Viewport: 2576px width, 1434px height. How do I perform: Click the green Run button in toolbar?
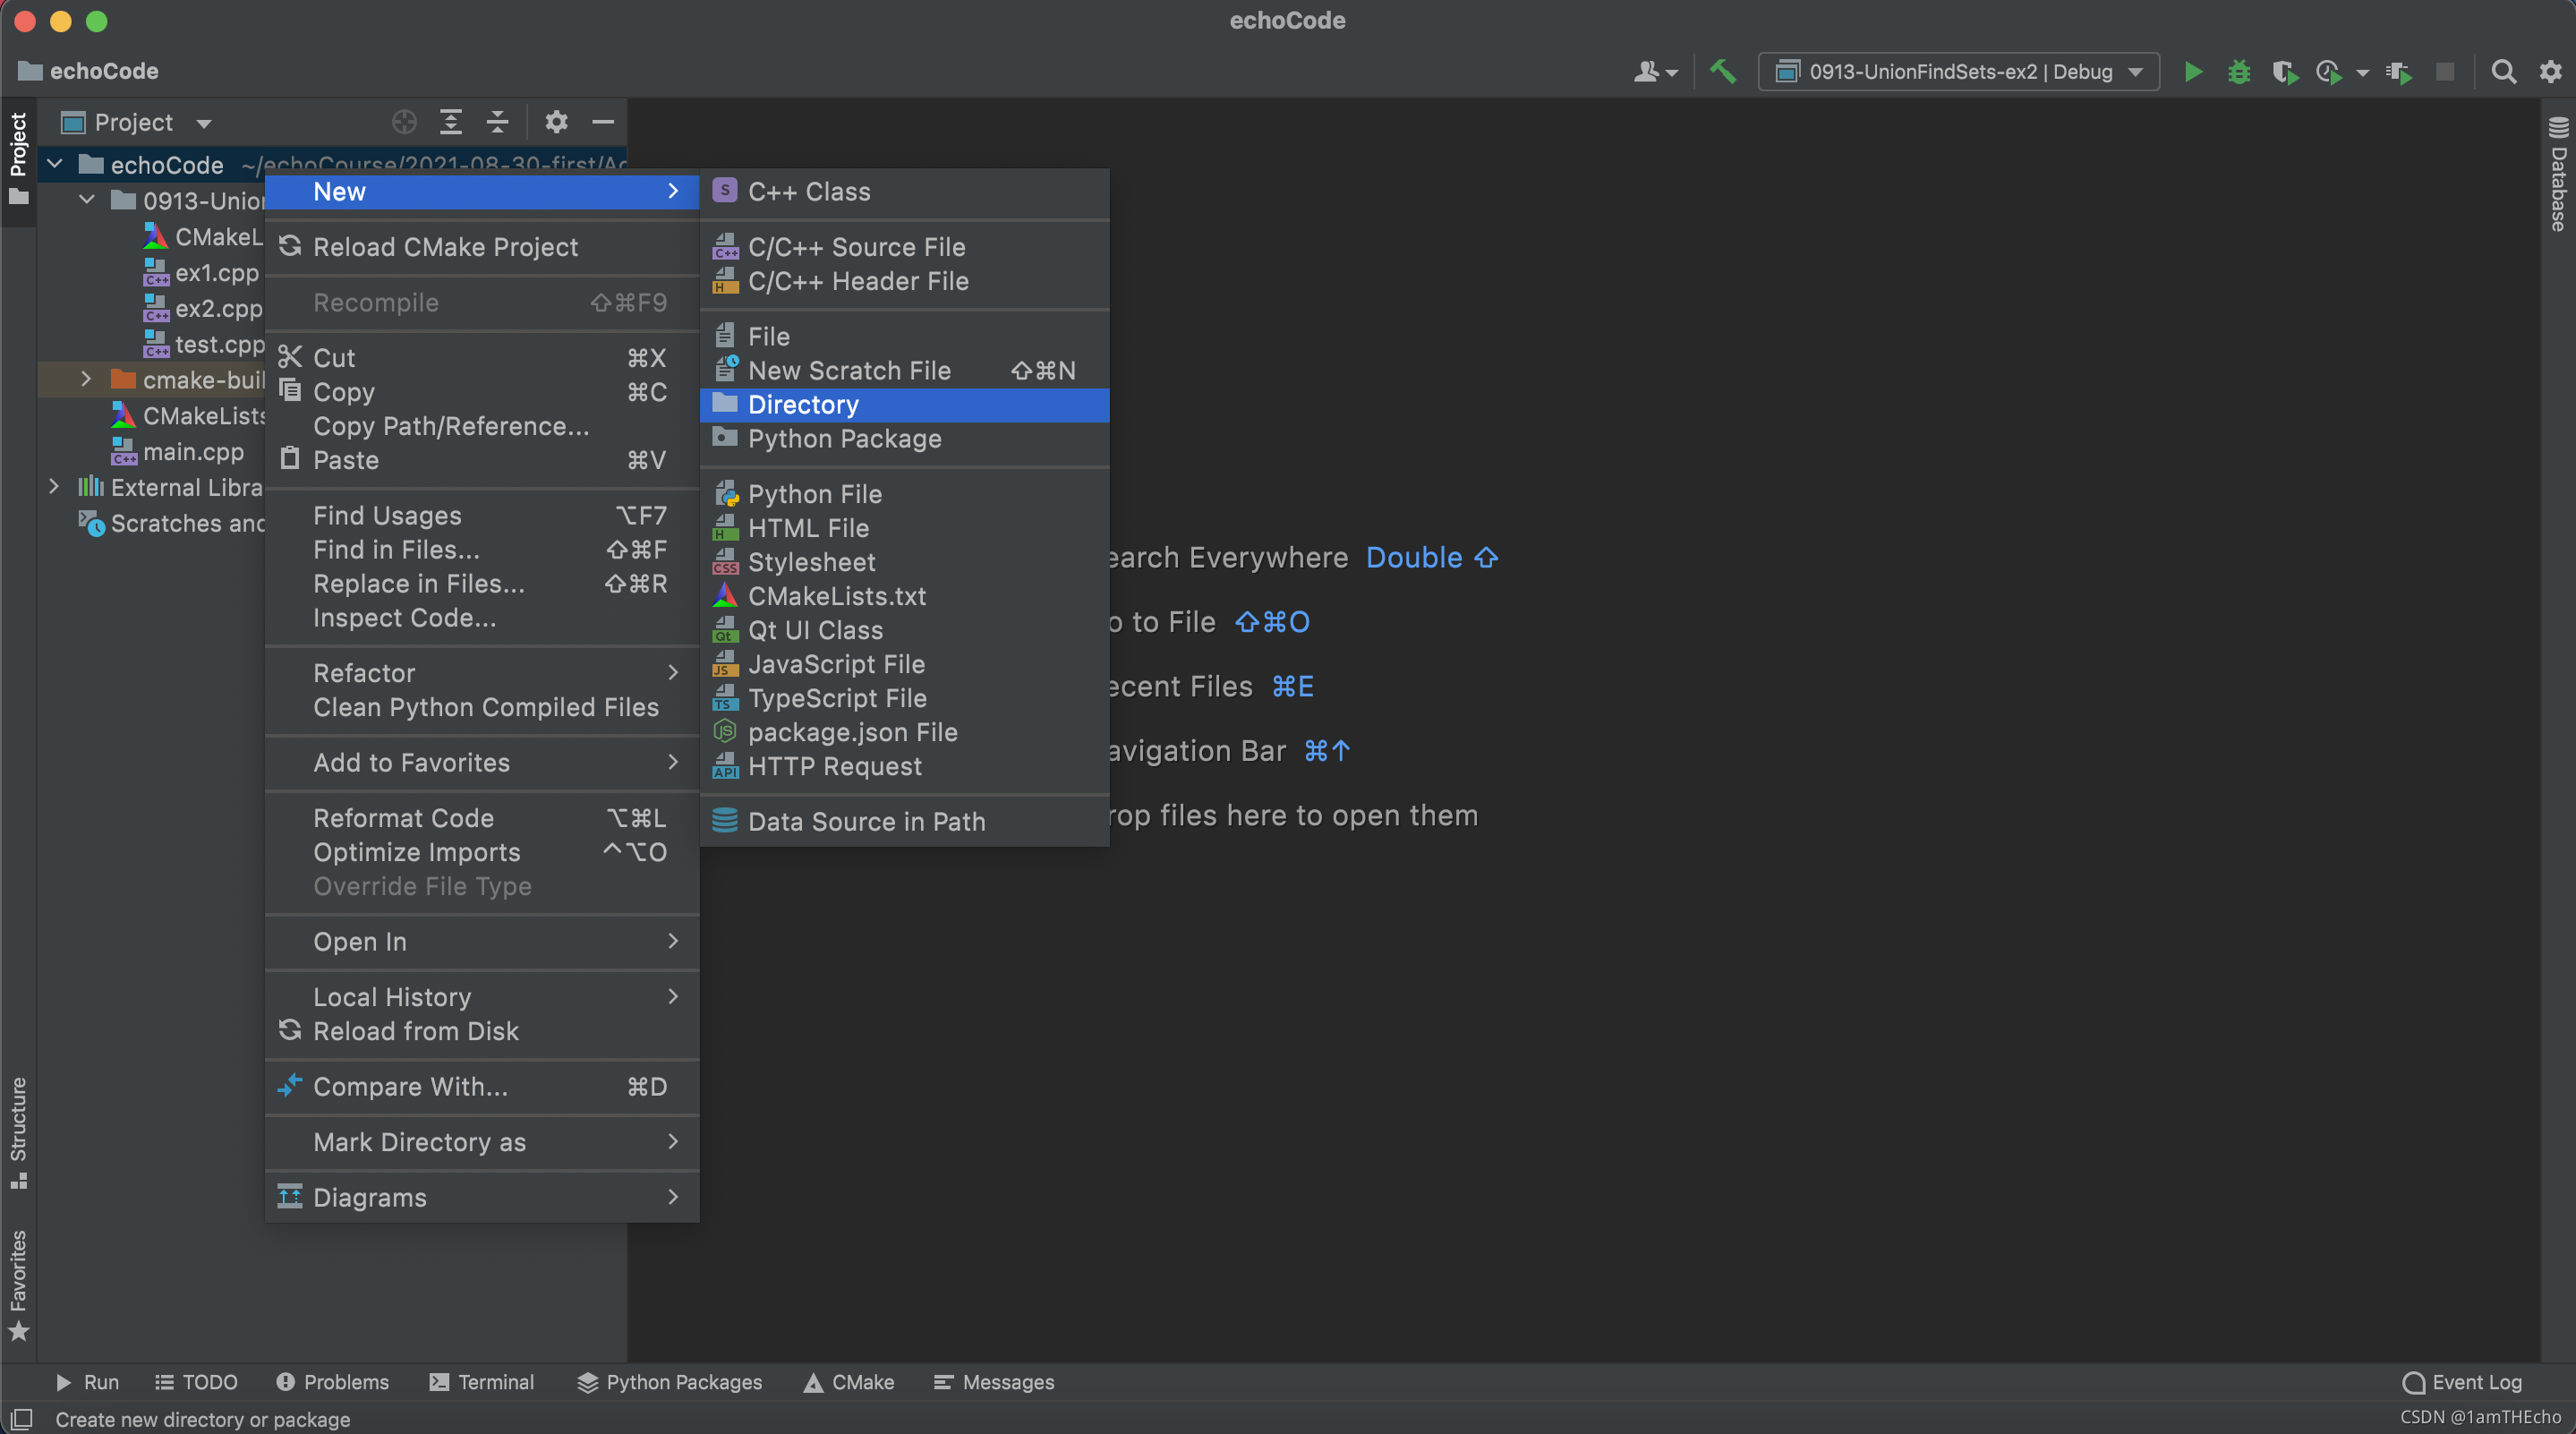tap(2192, 72)
